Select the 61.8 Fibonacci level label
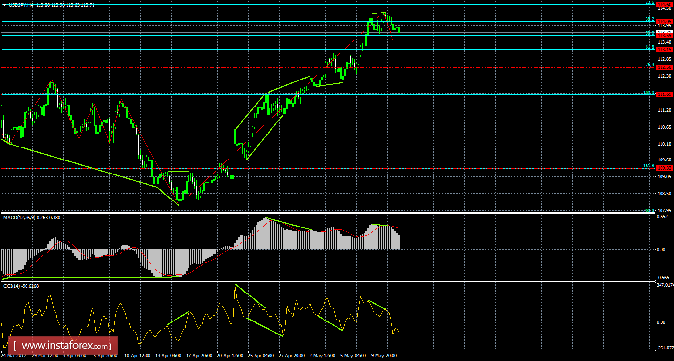 [x=649, y=47]
